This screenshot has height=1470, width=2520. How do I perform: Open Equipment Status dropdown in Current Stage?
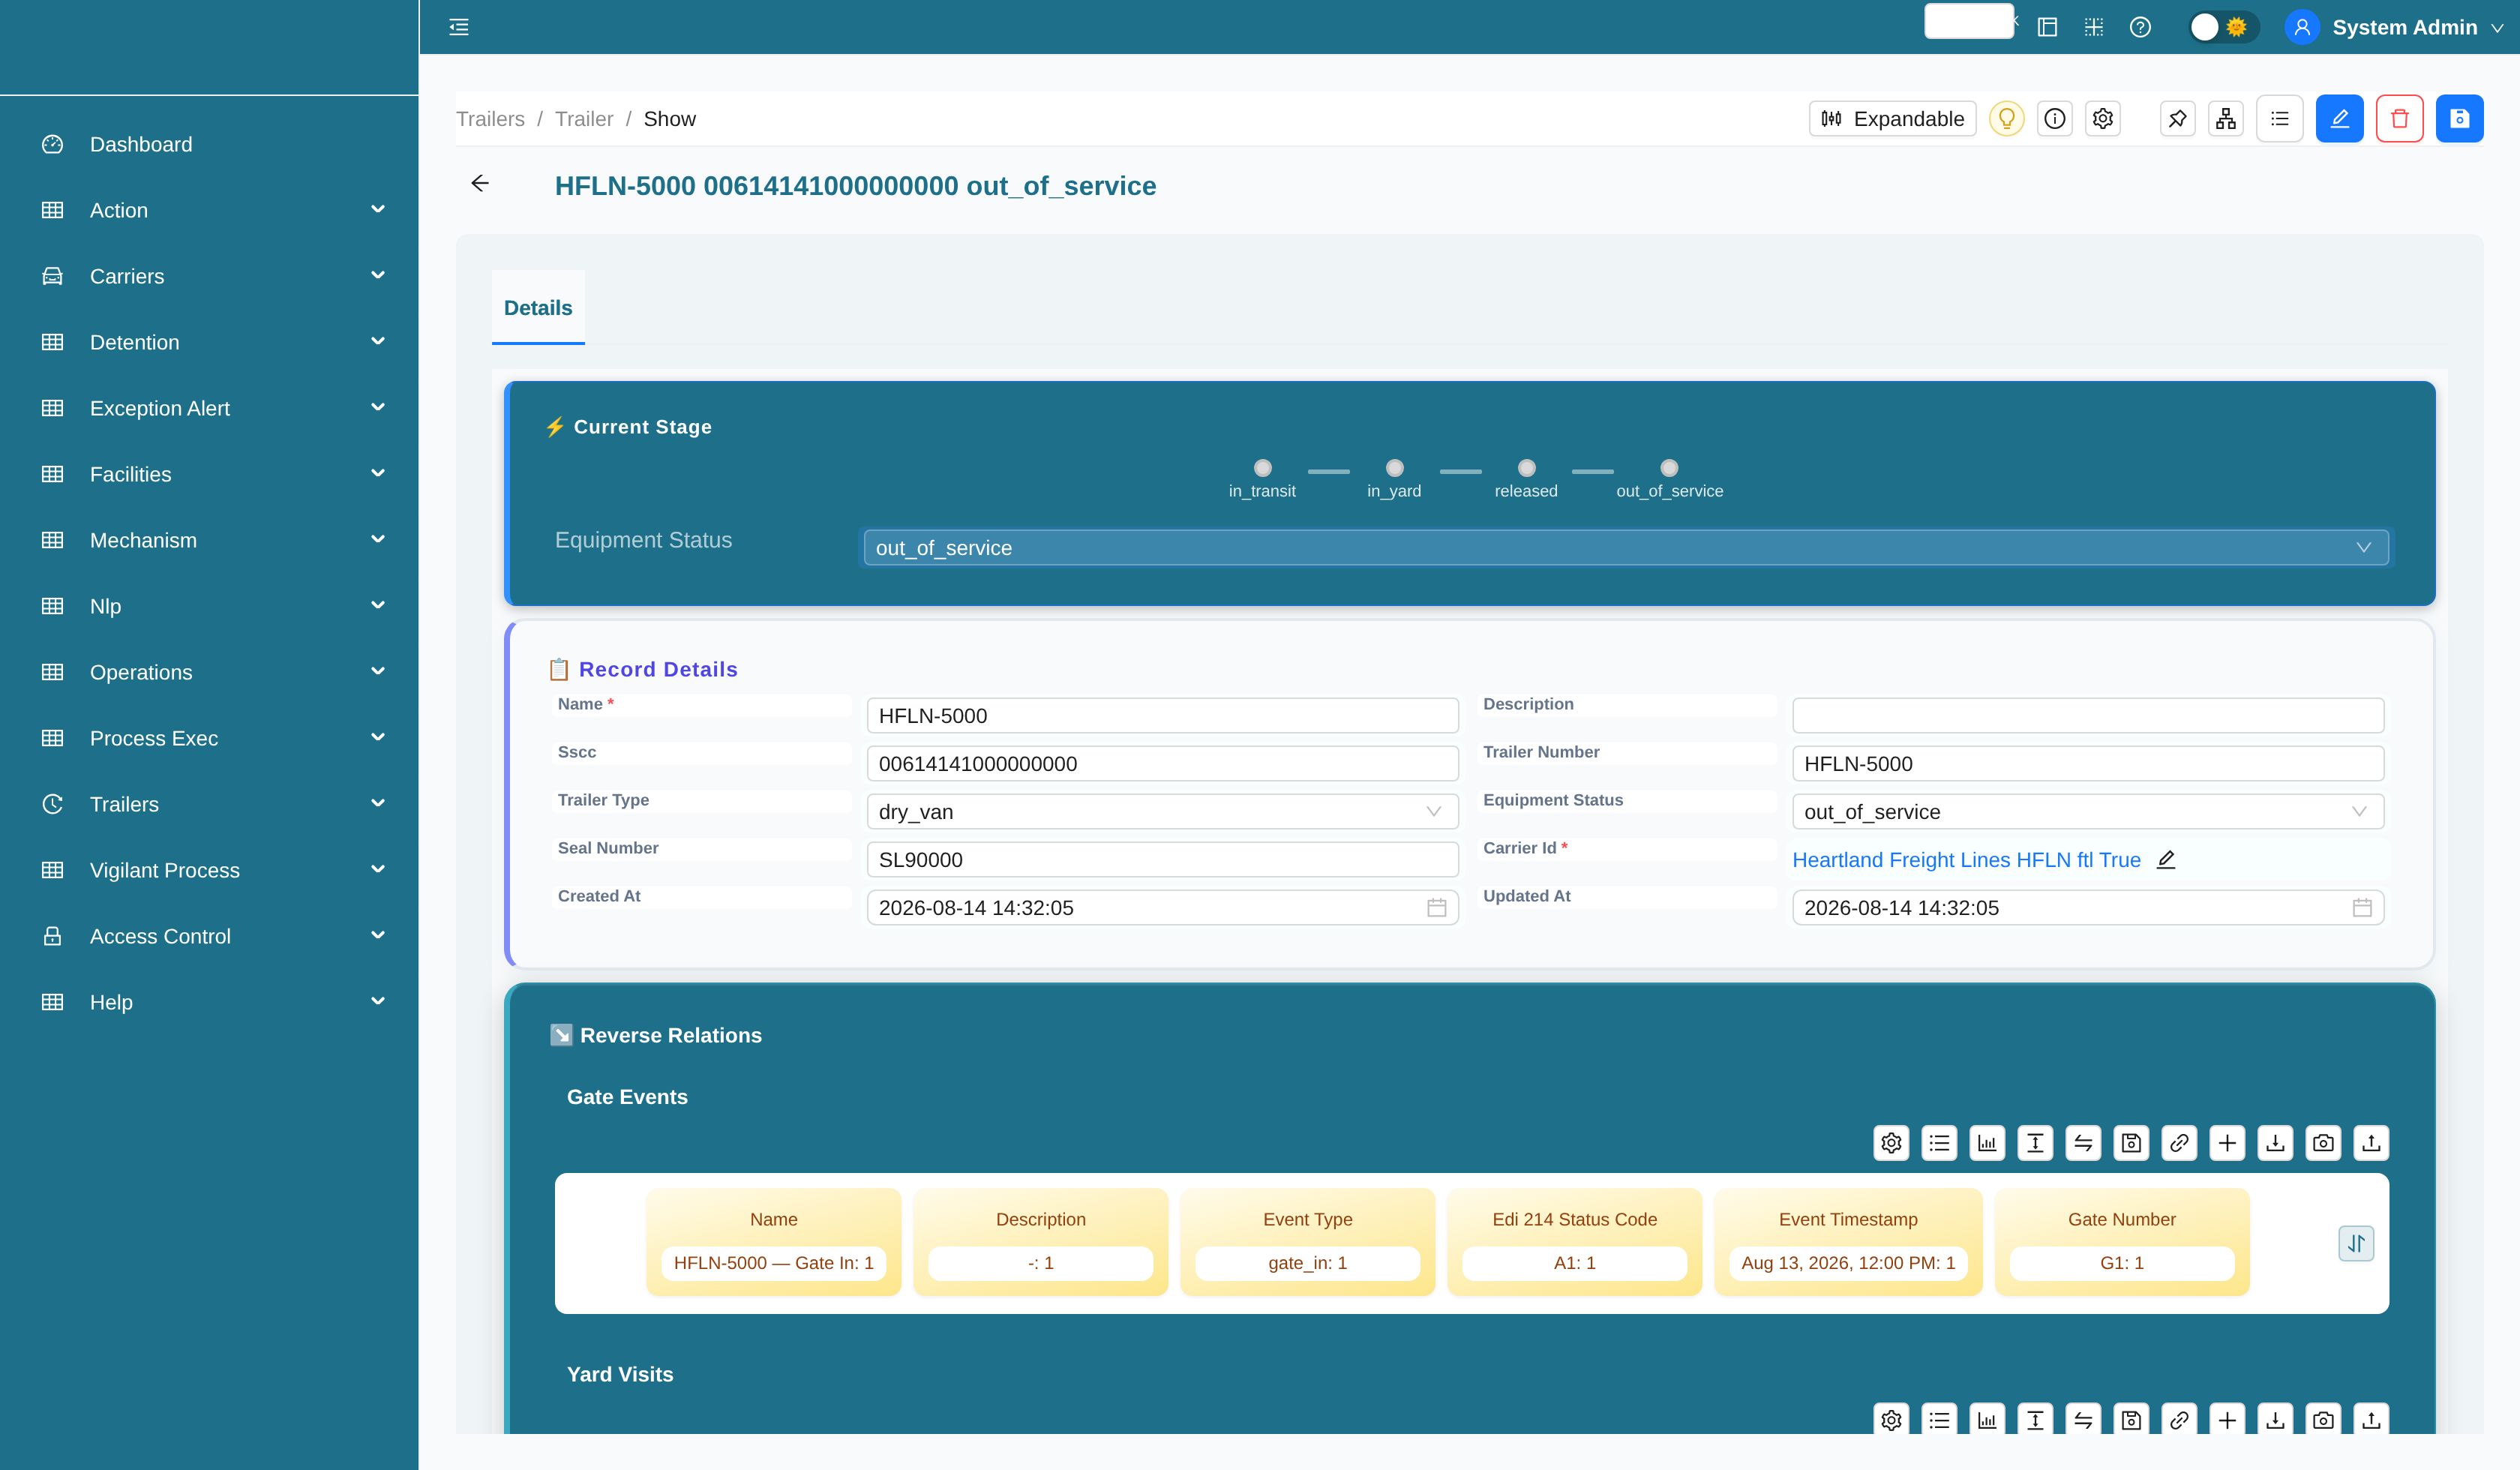point(1626,548)
